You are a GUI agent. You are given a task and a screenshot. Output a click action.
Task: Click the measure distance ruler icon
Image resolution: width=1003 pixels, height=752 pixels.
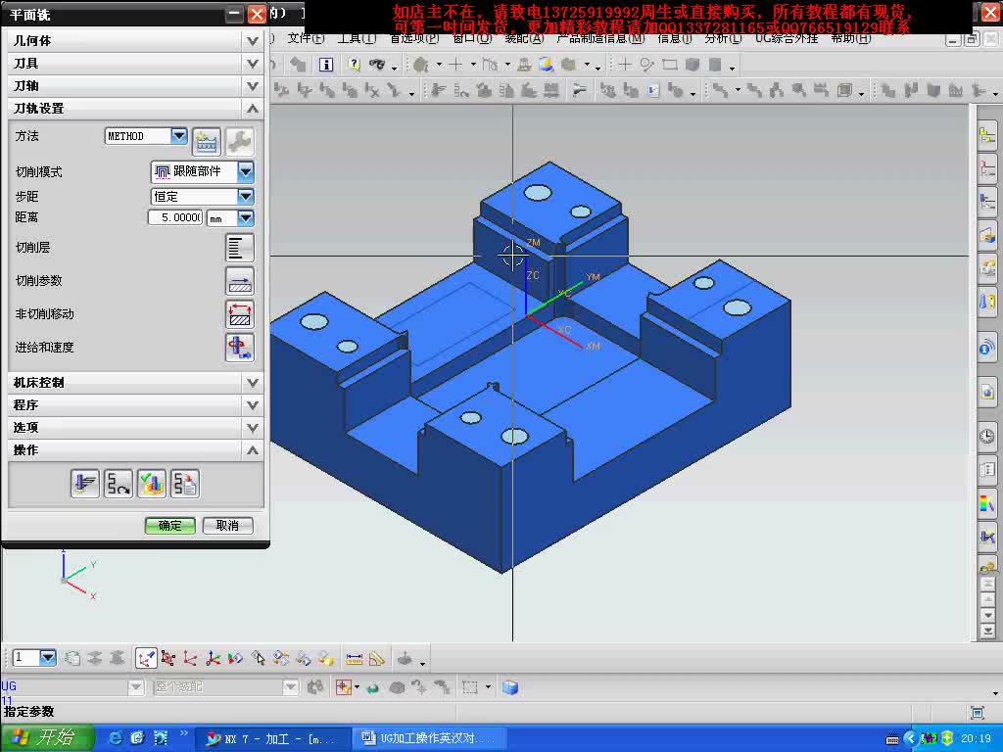pyautogui.click(x=354, y=658)
